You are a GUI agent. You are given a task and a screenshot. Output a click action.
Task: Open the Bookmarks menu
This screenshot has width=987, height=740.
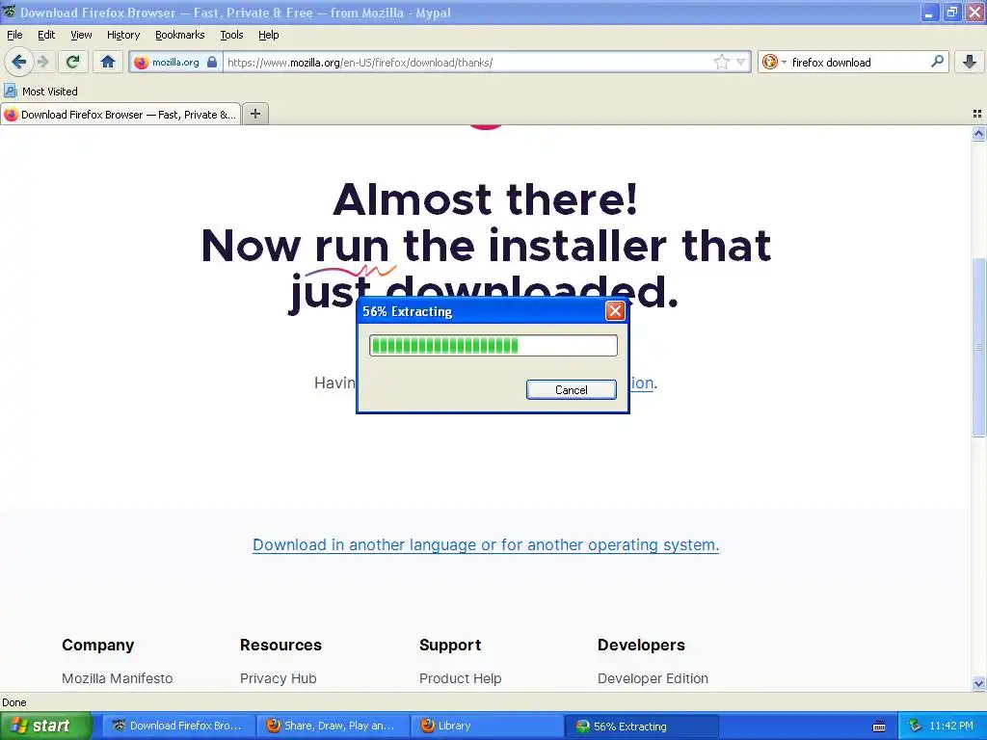pos(180,35)
